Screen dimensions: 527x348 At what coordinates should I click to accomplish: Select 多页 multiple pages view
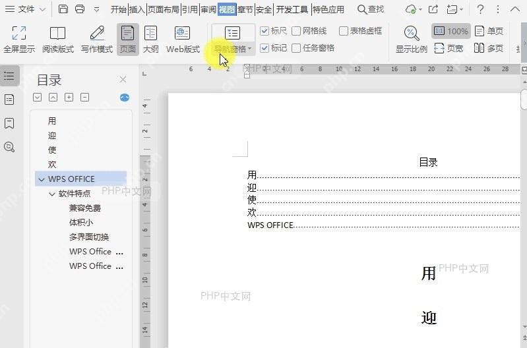[x=489, y=48]
